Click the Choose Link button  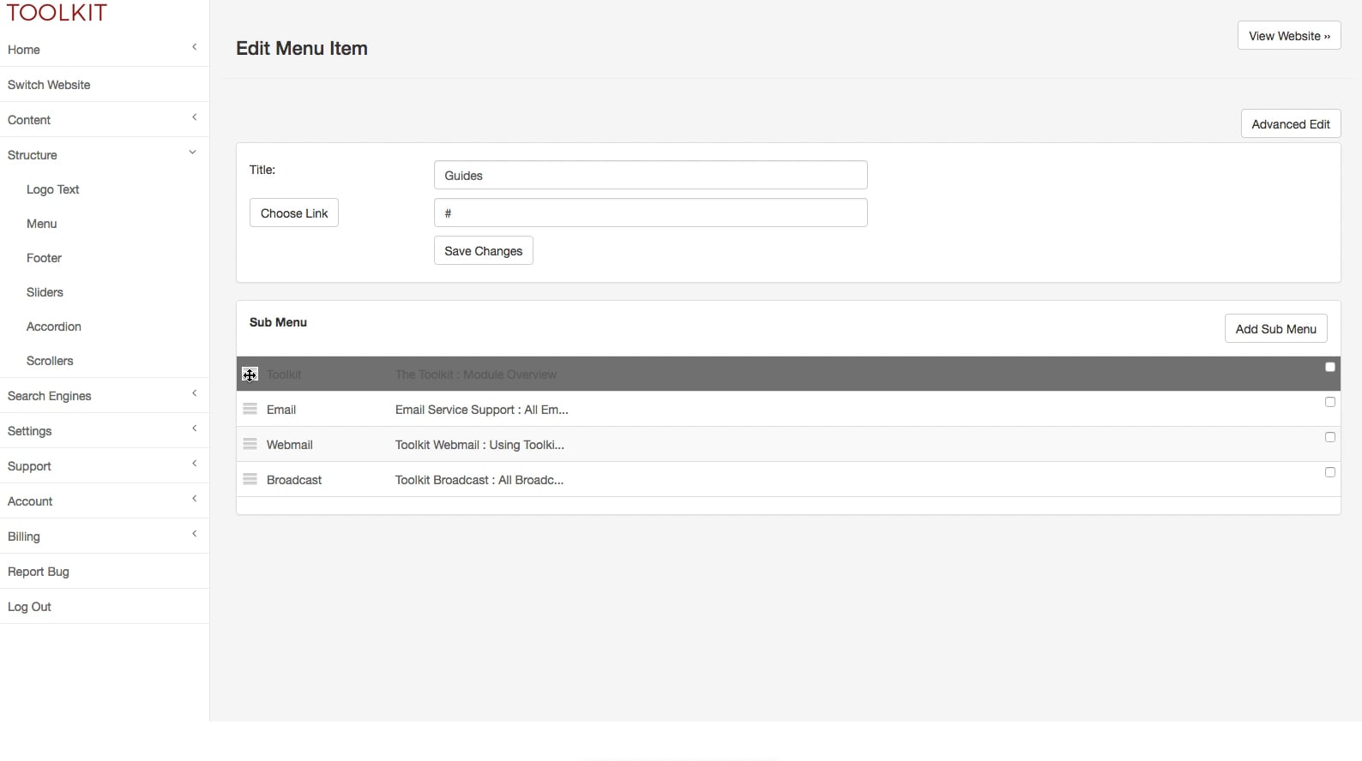[x=294, y=213]
